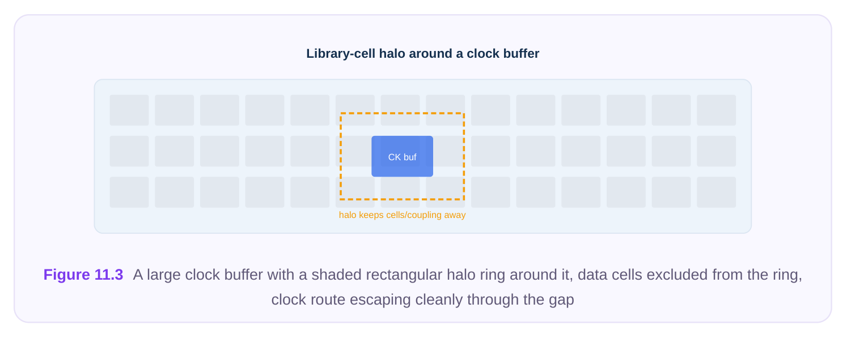Click the top edge of the dashed halo

point(402,114)
